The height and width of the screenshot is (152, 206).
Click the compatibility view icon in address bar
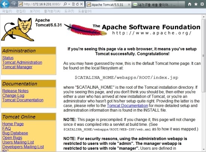pyautogui.click(x=73, y=4)
